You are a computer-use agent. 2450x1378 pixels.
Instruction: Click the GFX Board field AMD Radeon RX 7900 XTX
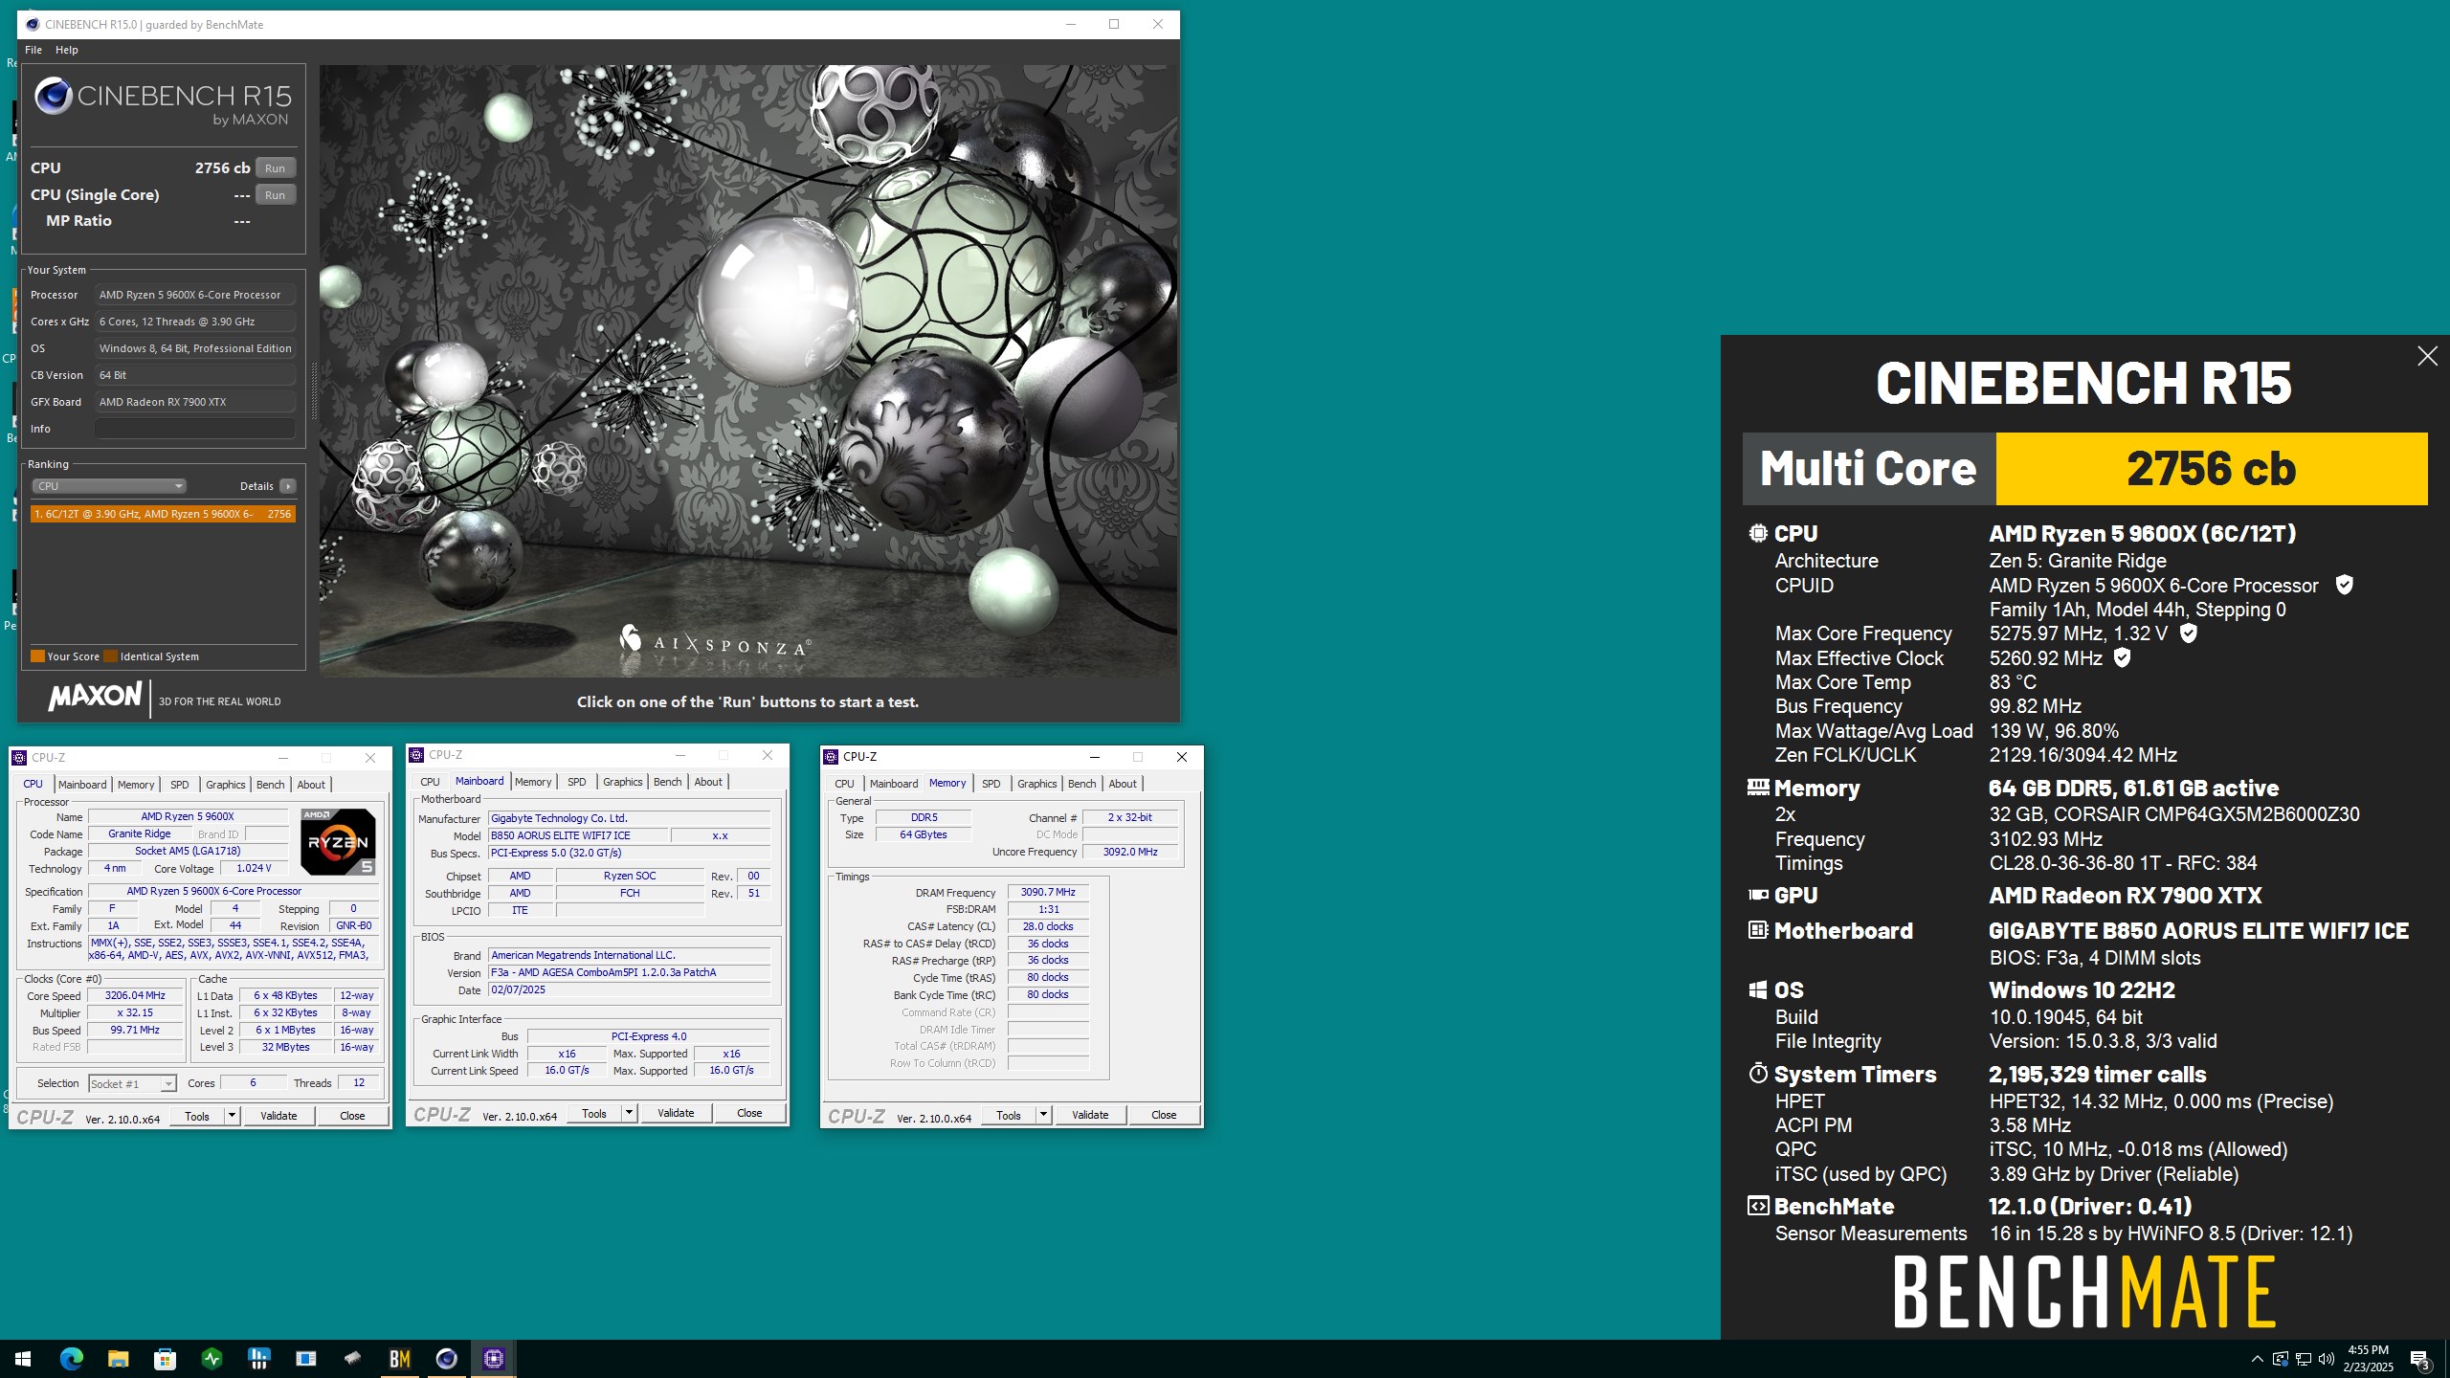(194, 402)
